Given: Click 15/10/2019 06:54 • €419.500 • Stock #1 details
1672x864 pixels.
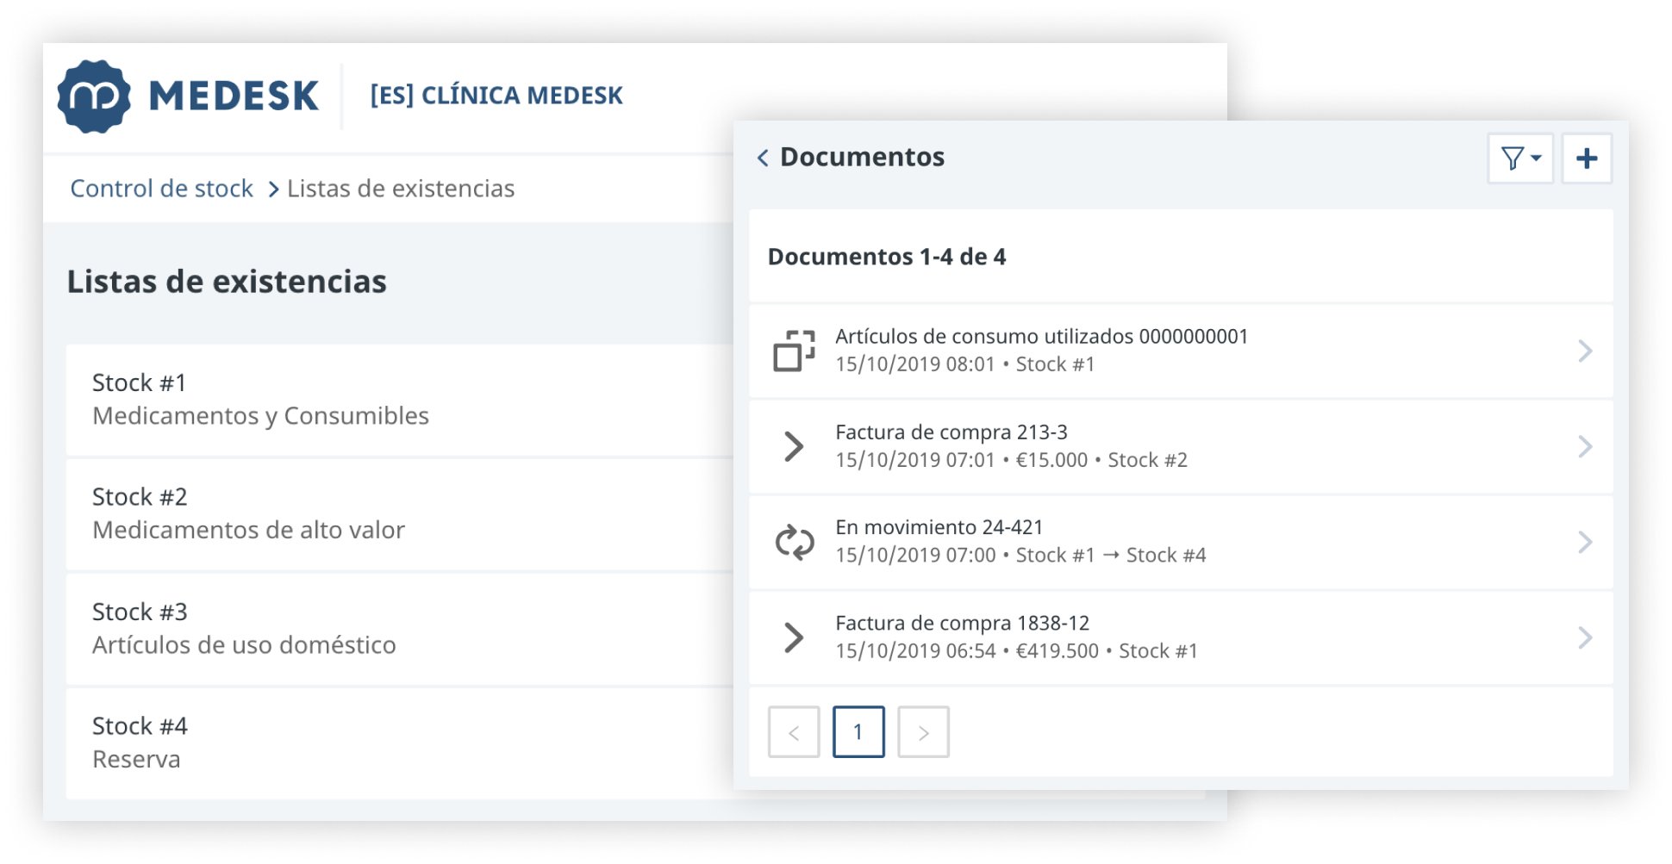Looking at the screenshot, I should (x=1016, y=651).
